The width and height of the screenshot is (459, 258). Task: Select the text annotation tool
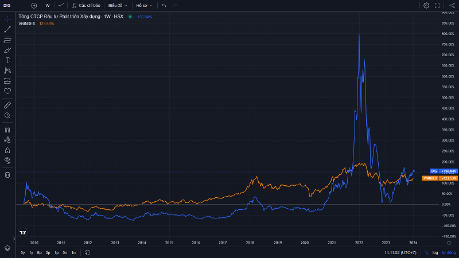(7, 60)
